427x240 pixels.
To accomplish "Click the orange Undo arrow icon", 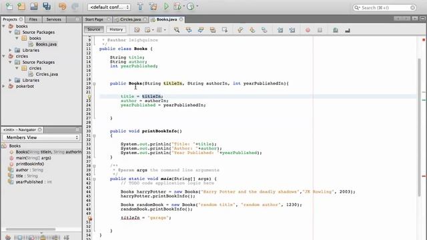I will (x=62, y=6).
